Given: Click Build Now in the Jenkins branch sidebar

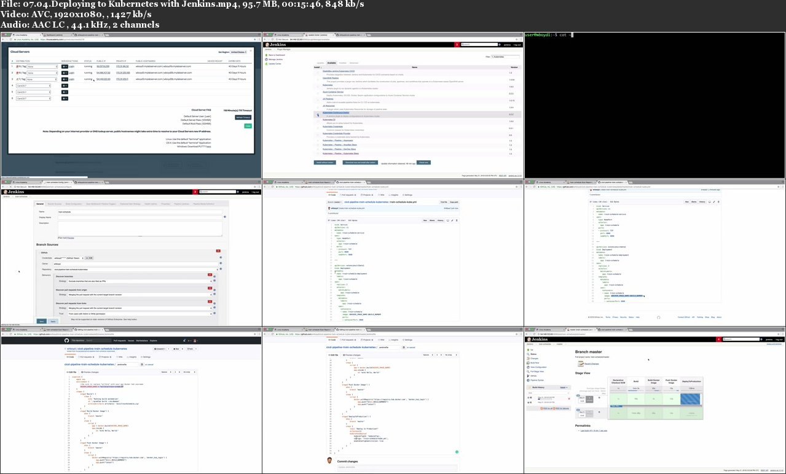Looking at the screenshot, I should click(533, 363).
